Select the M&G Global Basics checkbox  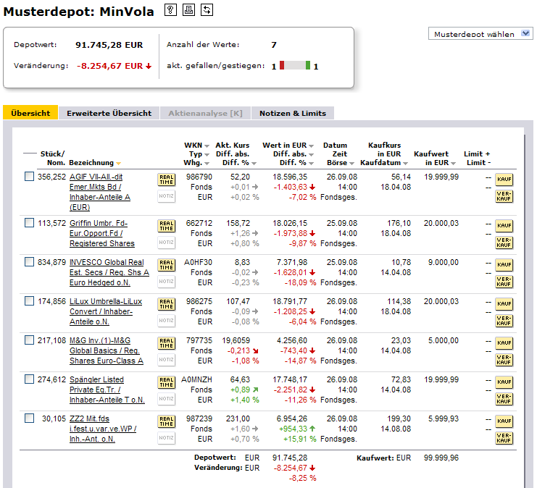click(x=29, y=340)
